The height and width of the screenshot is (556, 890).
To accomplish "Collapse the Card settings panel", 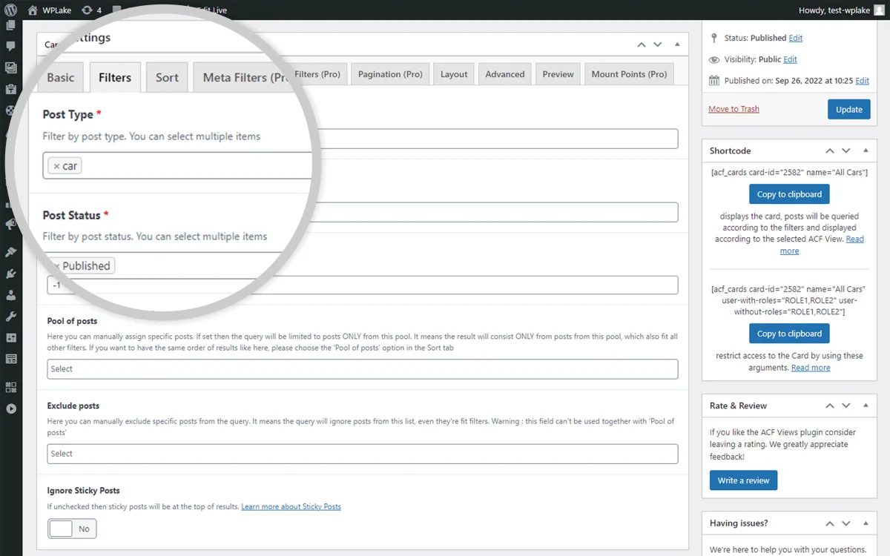I will [x=677, y=44].
